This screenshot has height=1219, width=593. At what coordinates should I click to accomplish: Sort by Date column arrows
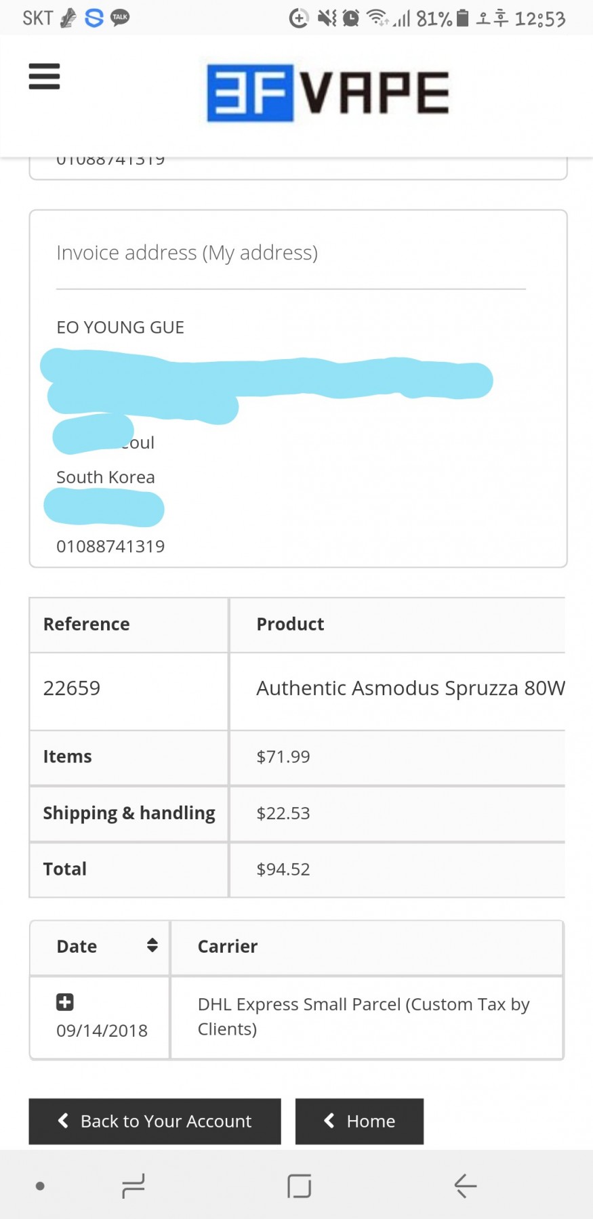pyautogui.click(x=152, y=945)
